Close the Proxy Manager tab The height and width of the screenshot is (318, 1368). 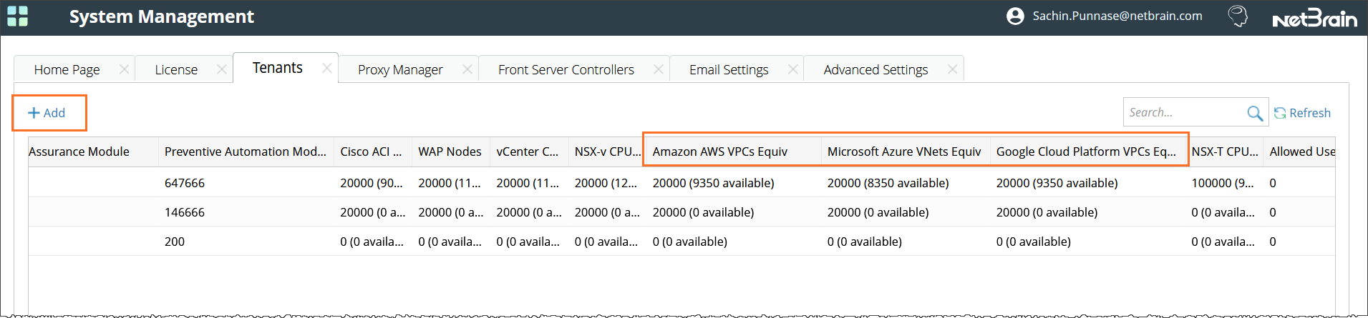coord(467,69)
